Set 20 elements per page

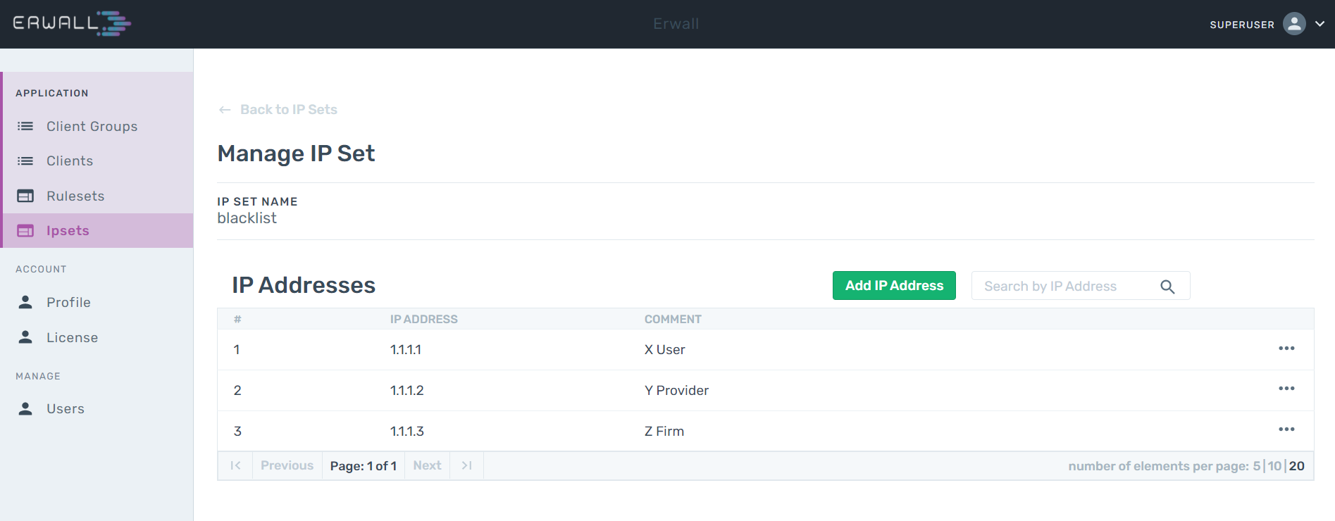1297,466
